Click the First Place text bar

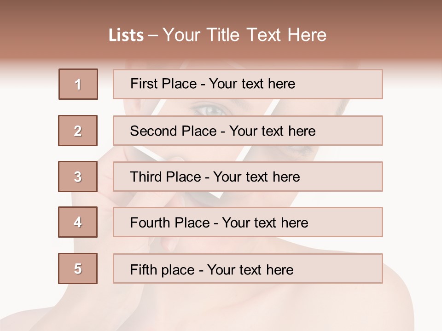click(248, 84)
